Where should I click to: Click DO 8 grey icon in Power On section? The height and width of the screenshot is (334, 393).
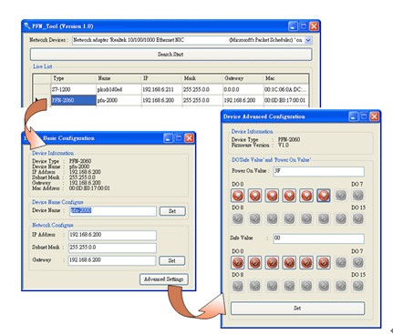pos(238,218)
